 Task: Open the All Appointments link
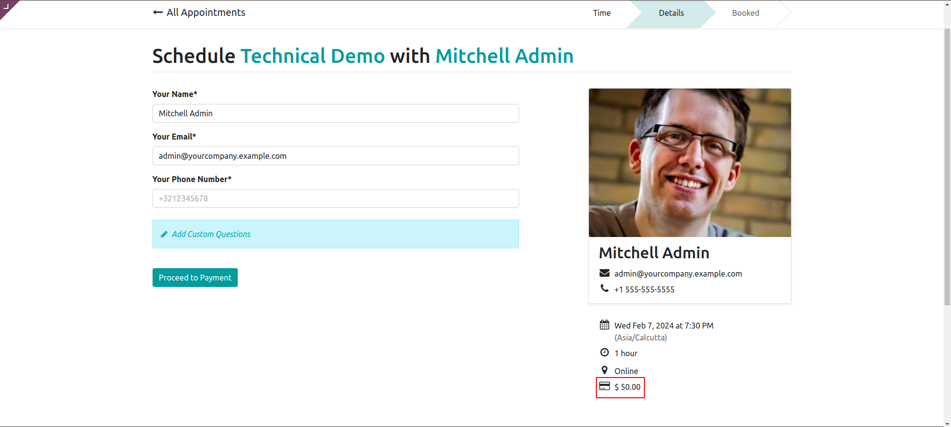(x=206, y=12)
